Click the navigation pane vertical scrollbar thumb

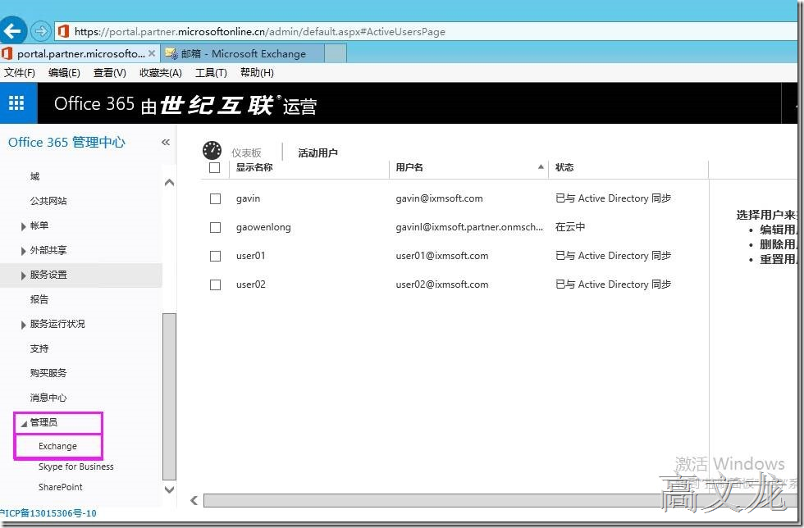[169, 396]
